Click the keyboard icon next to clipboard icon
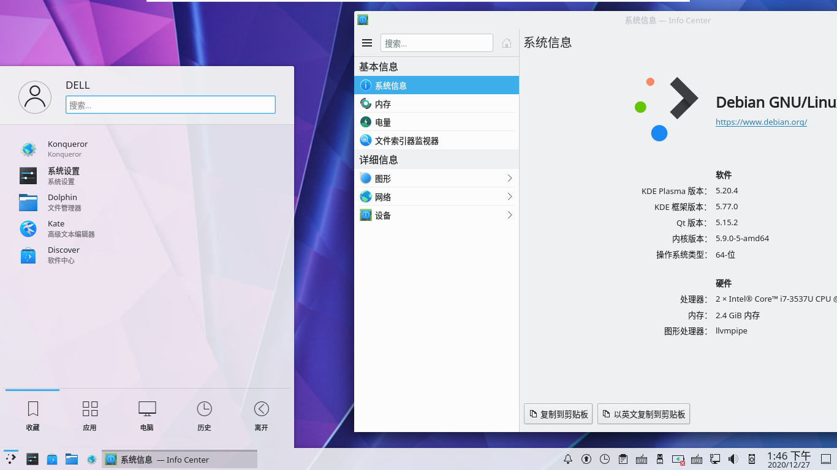The width and height of the screenshot is (837, 470). click(642, 459)
